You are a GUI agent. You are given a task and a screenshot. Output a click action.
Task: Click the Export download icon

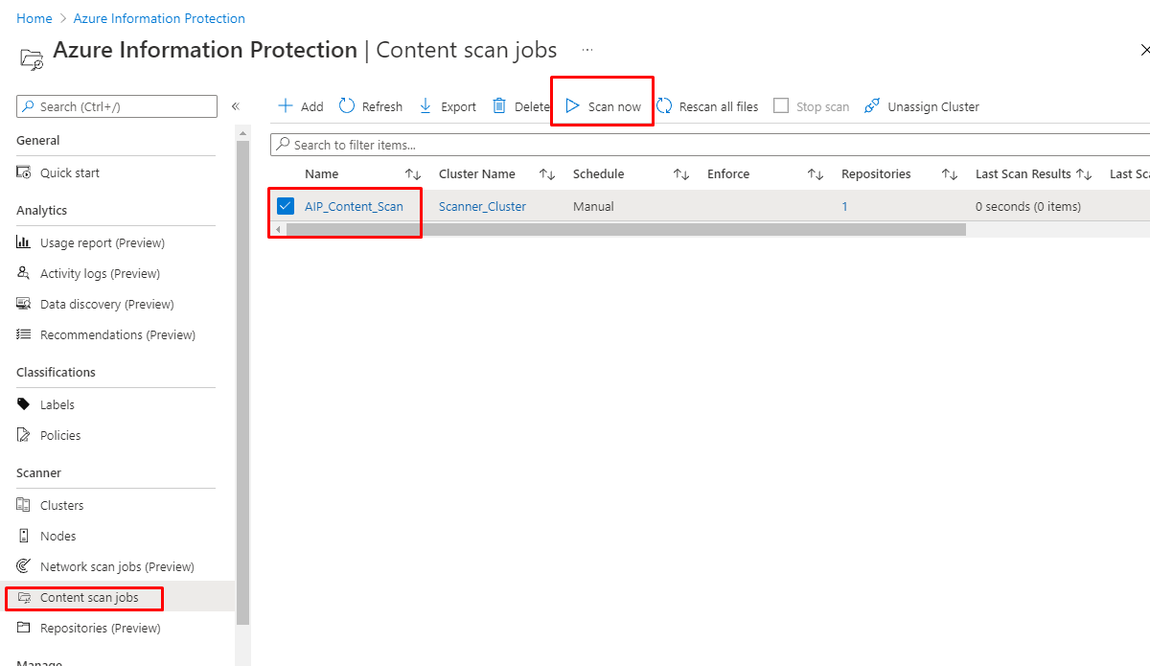click(425, 106)
